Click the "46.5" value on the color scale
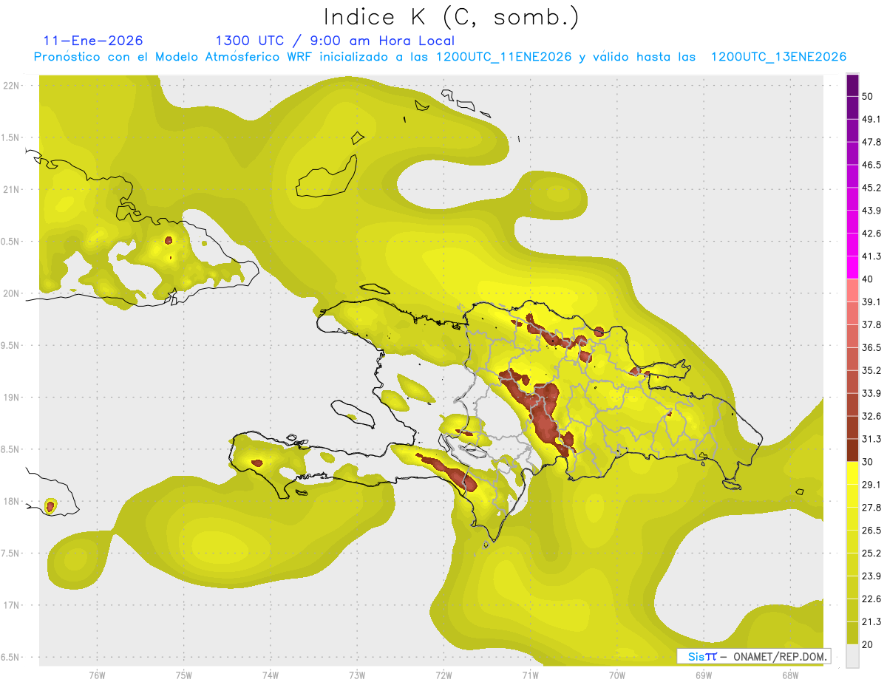 tap(871, 165)
